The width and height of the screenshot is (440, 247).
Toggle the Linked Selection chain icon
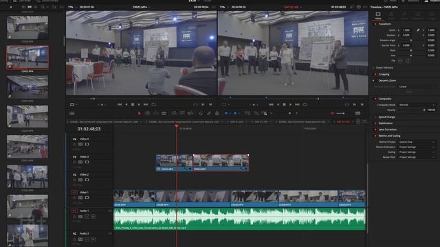(209, 113)
